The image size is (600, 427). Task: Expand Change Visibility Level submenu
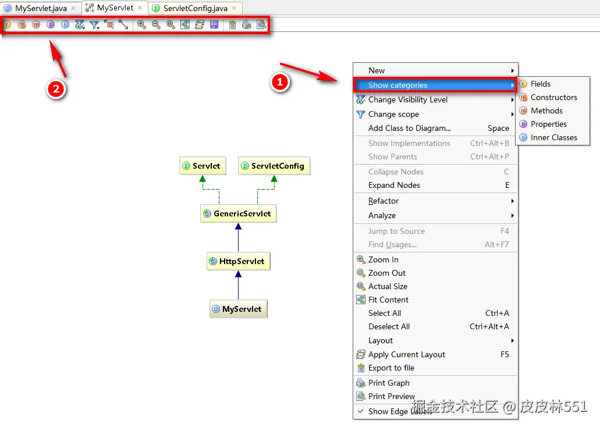tap(435, 99)
